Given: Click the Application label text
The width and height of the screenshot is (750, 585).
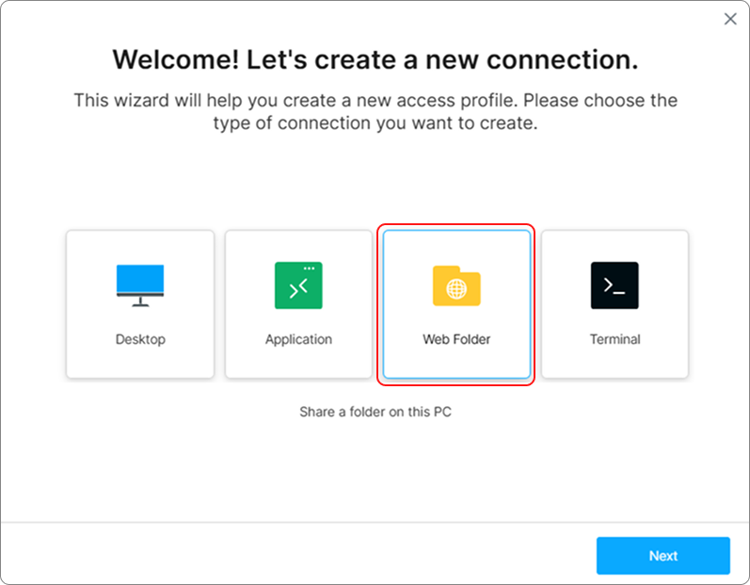Looking at the screenshot, I should [x=298, y=339].
